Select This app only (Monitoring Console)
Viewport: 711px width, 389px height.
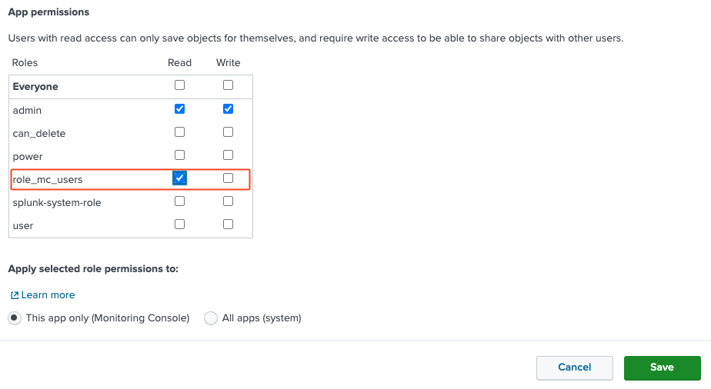15,318
